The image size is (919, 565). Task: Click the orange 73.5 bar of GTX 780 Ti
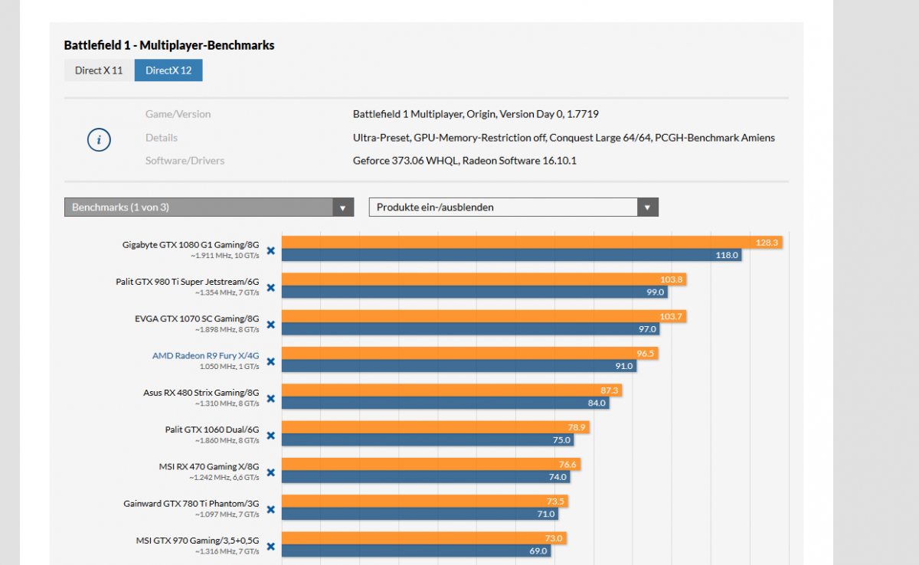point(425,501)
